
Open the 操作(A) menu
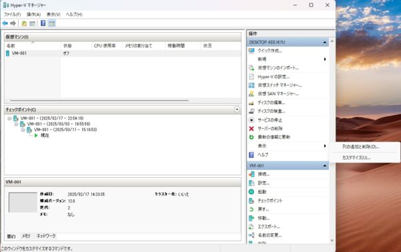(x=34, y=15)
